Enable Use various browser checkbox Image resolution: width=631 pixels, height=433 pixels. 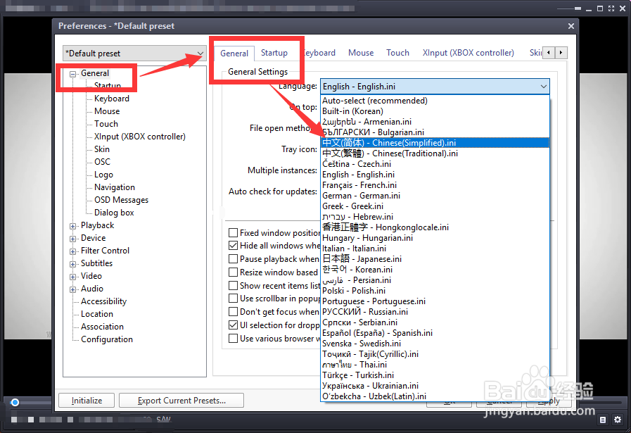pyautogui.click(x=233, y=339)
